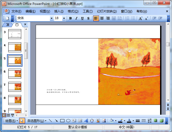Apply 3-D style to shape
The width and height of the screenshot is (172, 132).
point(161,121)
